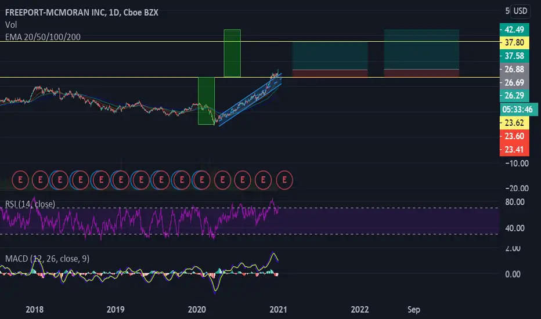Screen dimensions: 541x319
Task: Click the purple RSI line peak near 2021
Action: coord(272,200)
